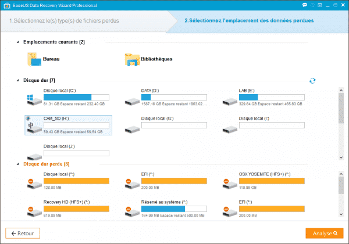The image size is (349, 244).
Task: Select Recovery HD (HFS+) lost partition icon
Action: (x=34, y=210)
